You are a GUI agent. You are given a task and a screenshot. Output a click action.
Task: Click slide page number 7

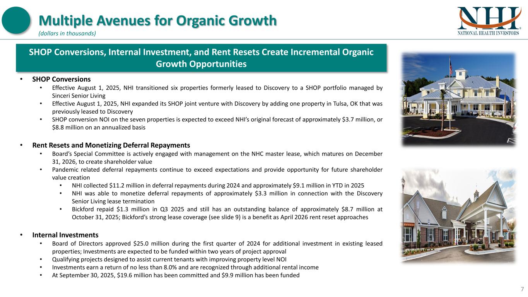point(522,289)
